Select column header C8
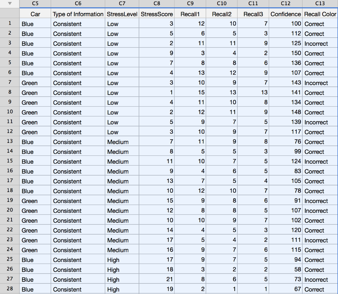 pyautogui.click(x=156, y=4)
